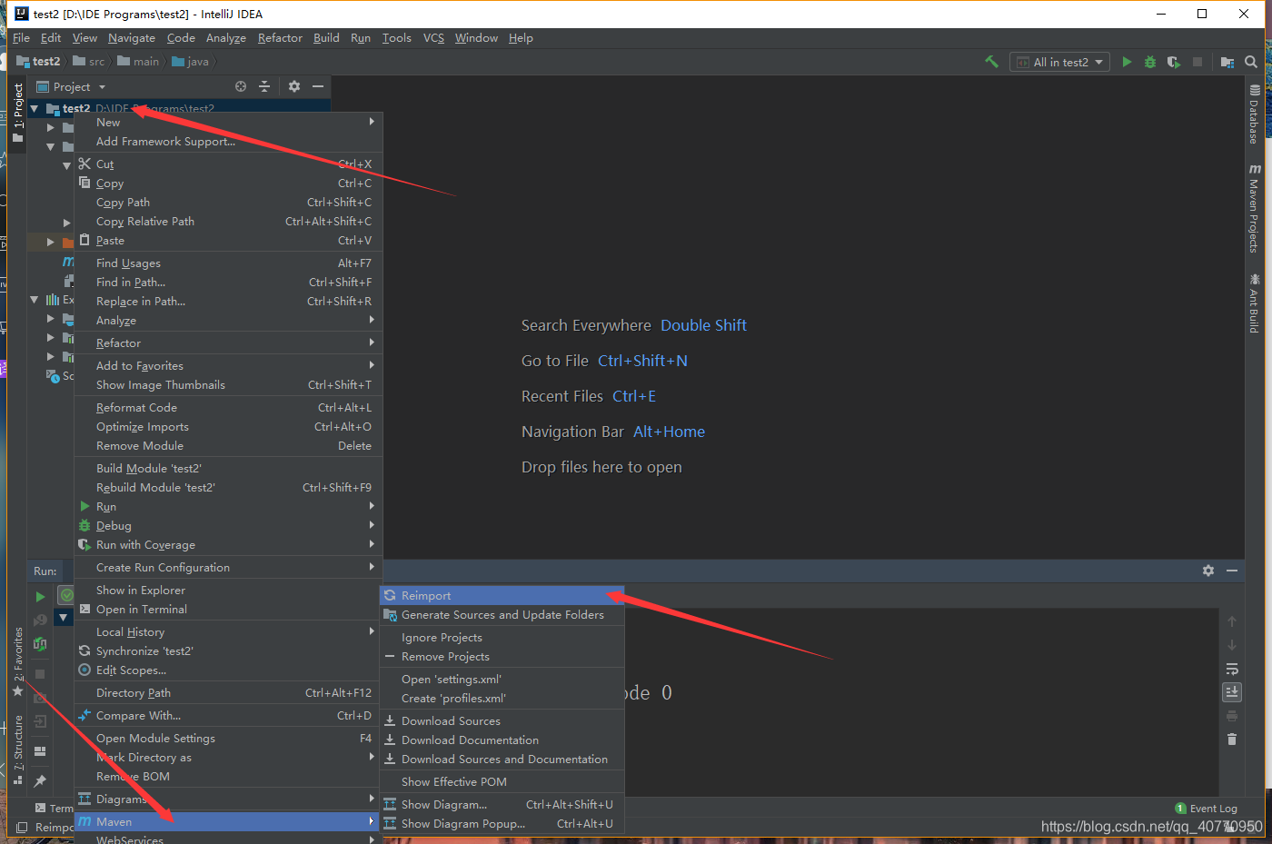Select Generate Sources and Update Folders

(x=502, y=615)
